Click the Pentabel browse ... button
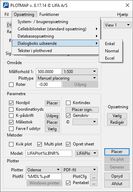The width and height of the screenshot is (133, 192). (94, 183)
